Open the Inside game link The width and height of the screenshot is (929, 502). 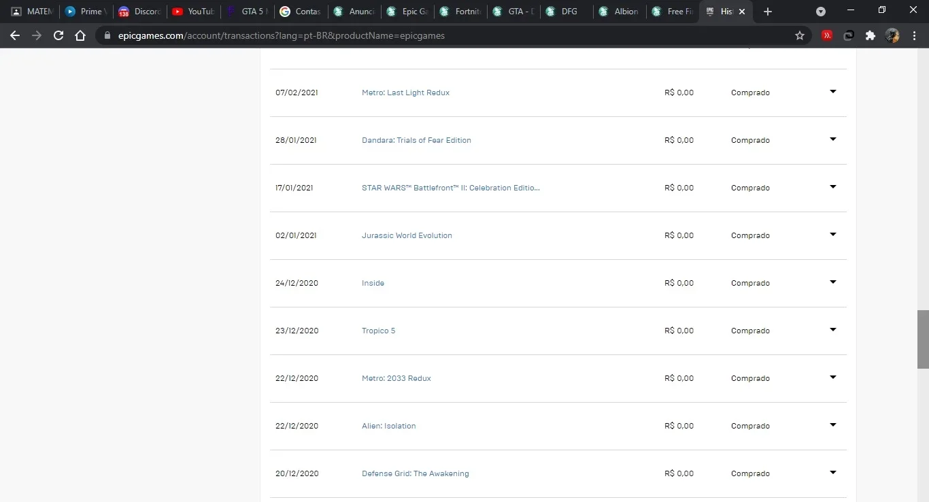pyautogui.click(x=373, y=283)
